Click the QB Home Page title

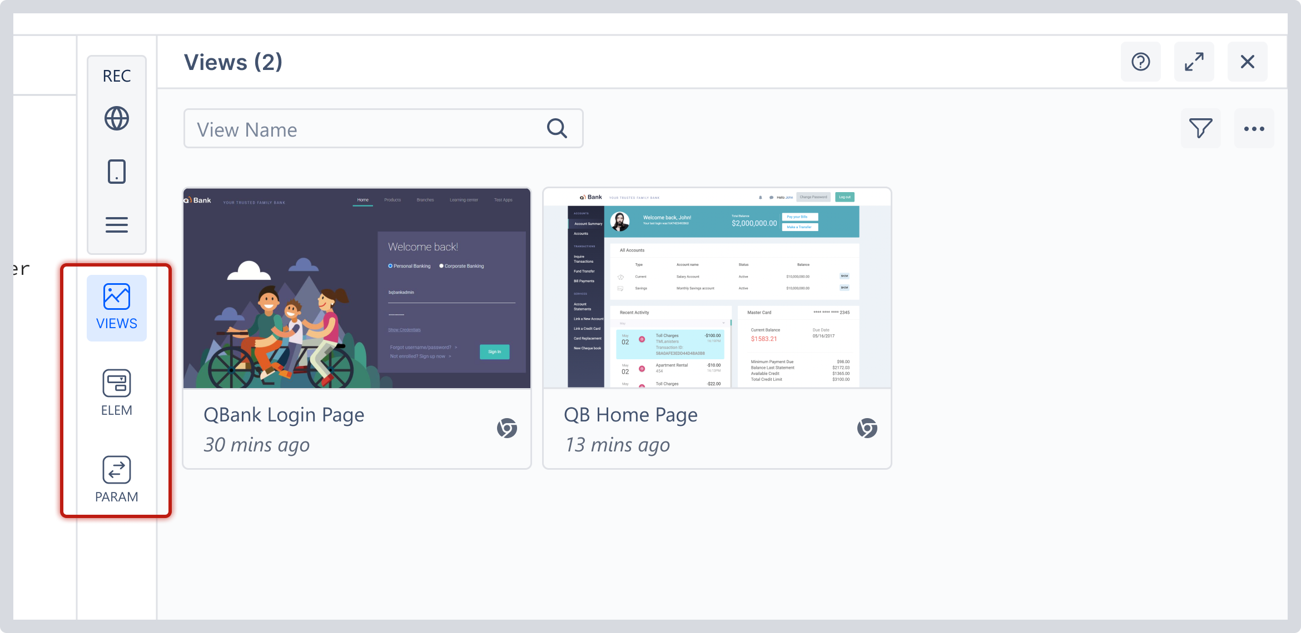click(x=630, y=415)
